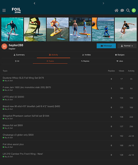The image size is (138, 165).
Task: Open Duotone Whizz SLS Foil Wing topic
Action: click(x=23, y=78)
